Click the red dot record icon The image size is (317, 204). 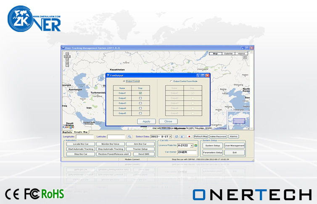(189, 137)
